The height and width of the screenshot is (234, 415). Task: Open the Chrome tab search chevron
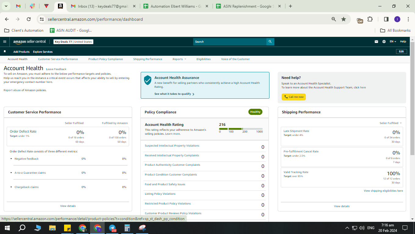6,6
